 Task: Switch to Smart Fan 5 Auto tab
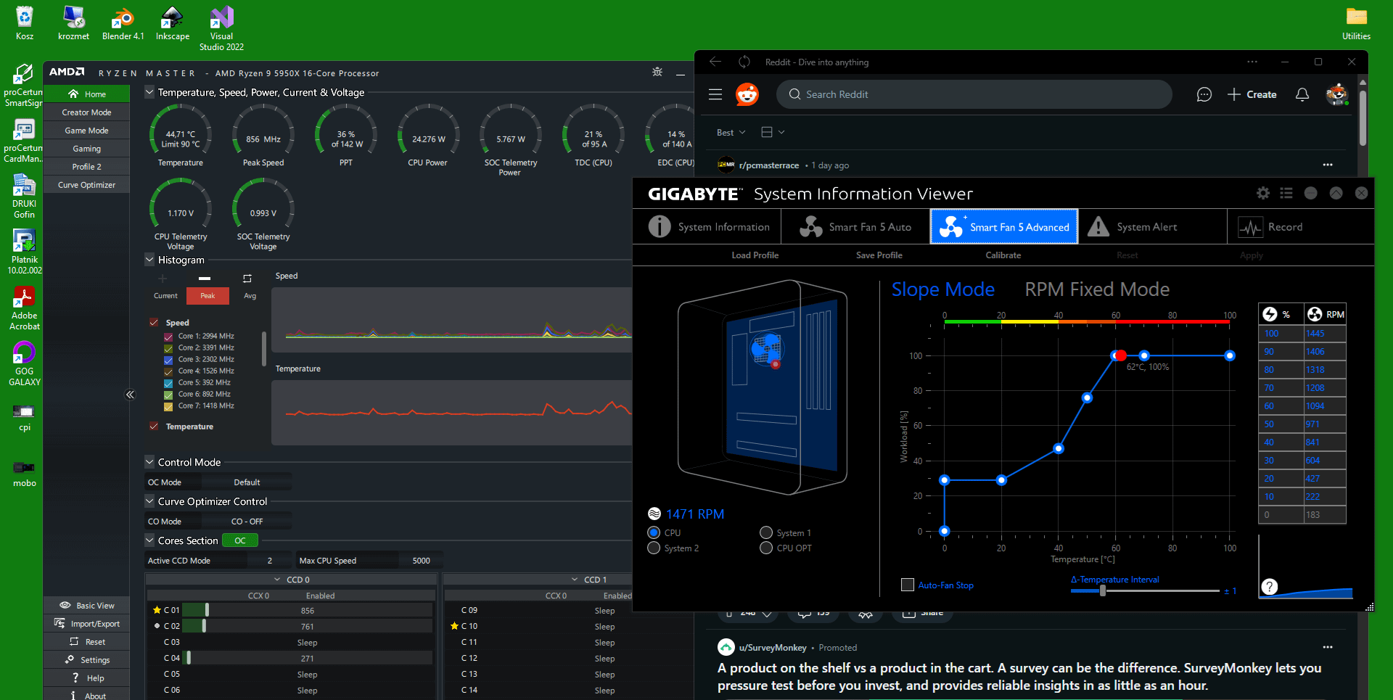[856, 226]
